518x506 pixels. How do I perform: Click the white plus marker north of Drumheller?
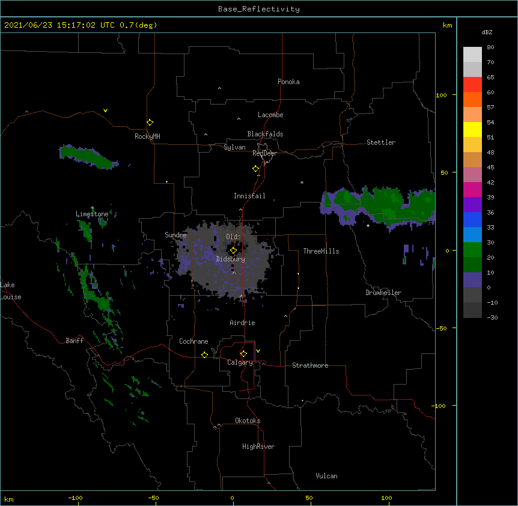point(368,225)
